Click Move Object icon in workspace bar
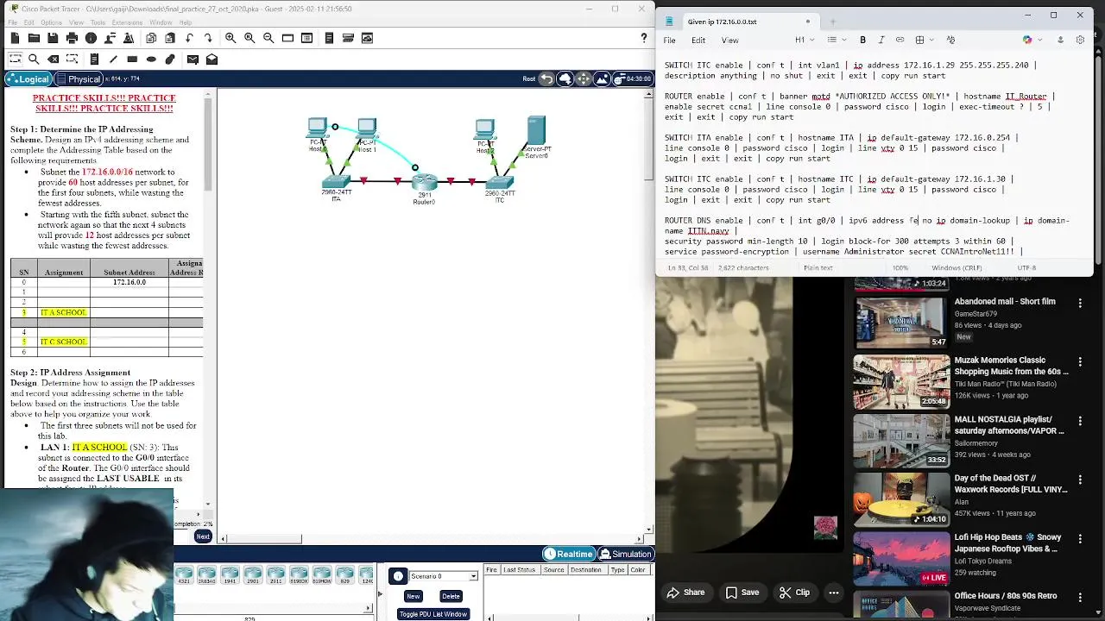This screenshot has height=621, width=1105. 584,78
